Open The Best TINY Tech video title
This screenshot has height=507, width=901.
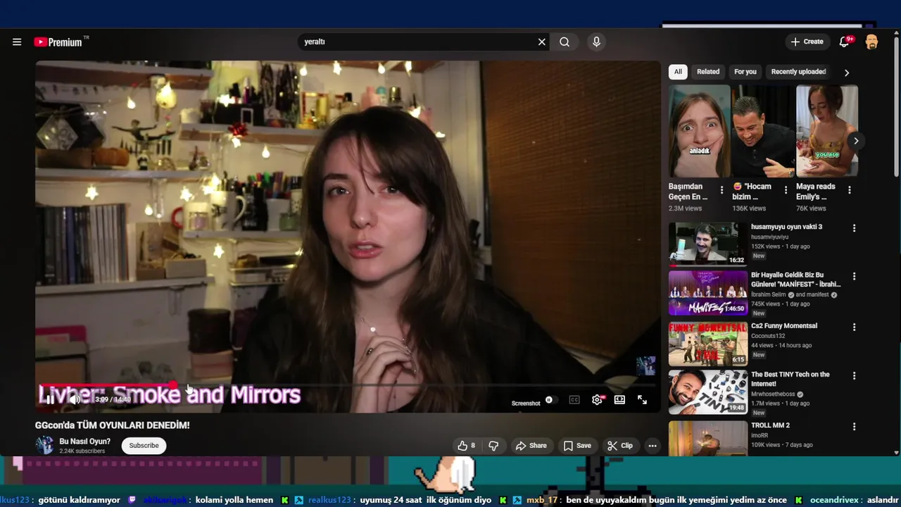click(x=790, y=379)
